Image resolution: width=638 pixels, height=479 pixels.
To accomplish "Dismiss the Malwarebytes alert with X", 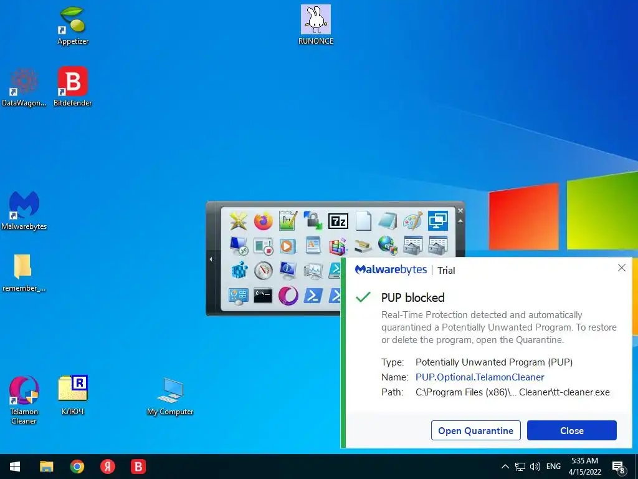I will [x=622, y=268].
